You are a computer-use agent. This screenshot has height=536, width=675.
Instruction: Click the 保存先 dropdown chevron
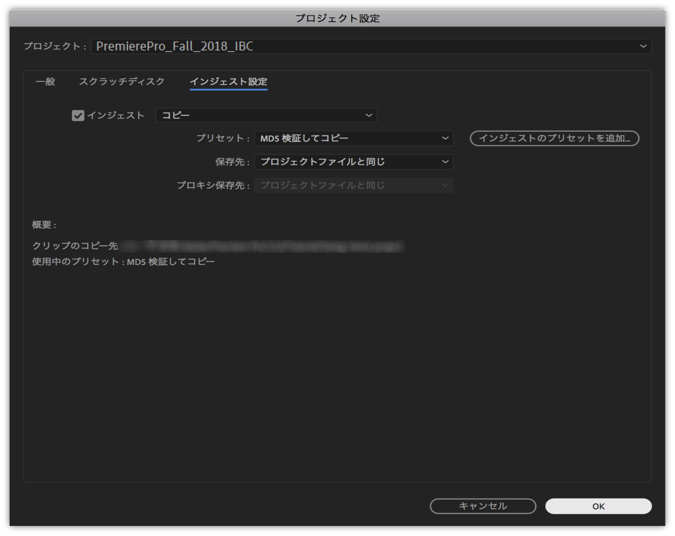[x=445, y=162]
